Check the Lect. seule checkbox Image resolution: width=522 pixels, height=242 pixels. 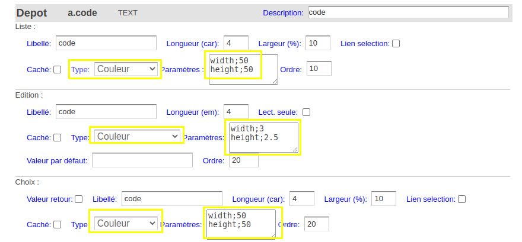click(306, 112)
